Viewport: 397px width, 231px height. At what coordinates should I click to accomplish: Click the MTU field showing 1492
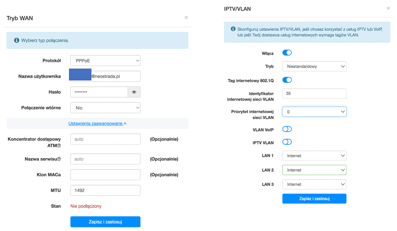(x=105, y=190)
